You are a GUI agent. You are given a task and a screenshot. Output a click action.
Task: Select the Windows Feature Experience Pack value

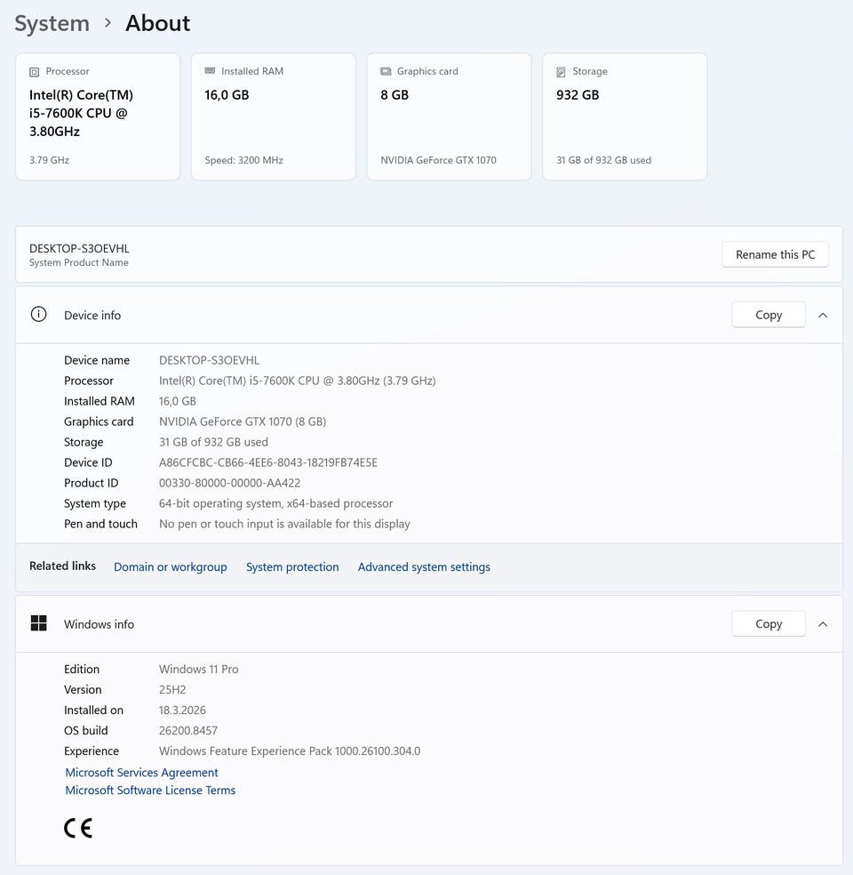[x=290, y=751]
